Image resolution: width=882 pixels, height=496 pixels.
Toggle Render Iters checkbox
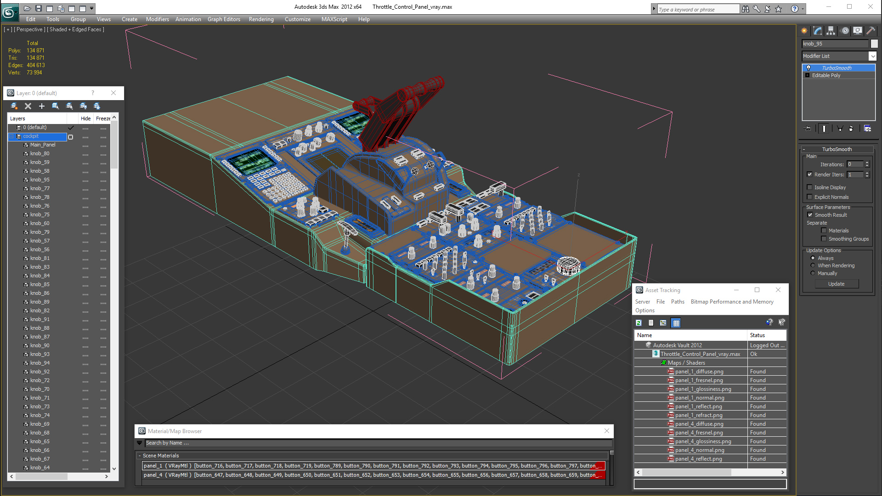pos(809,175)
